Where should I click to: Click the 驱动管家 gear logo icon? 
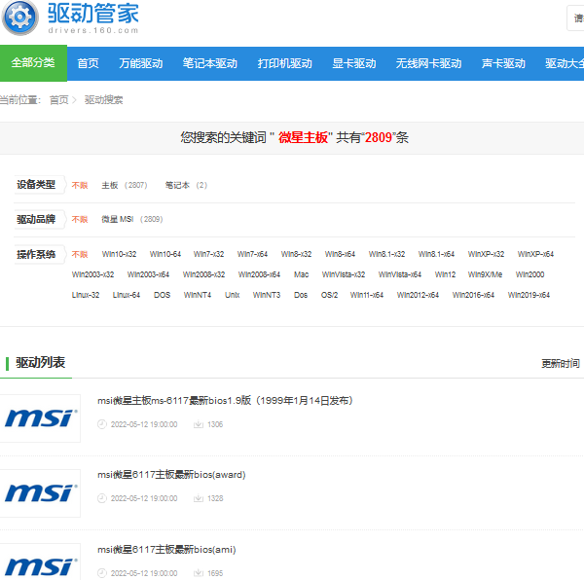coord(20,18)
